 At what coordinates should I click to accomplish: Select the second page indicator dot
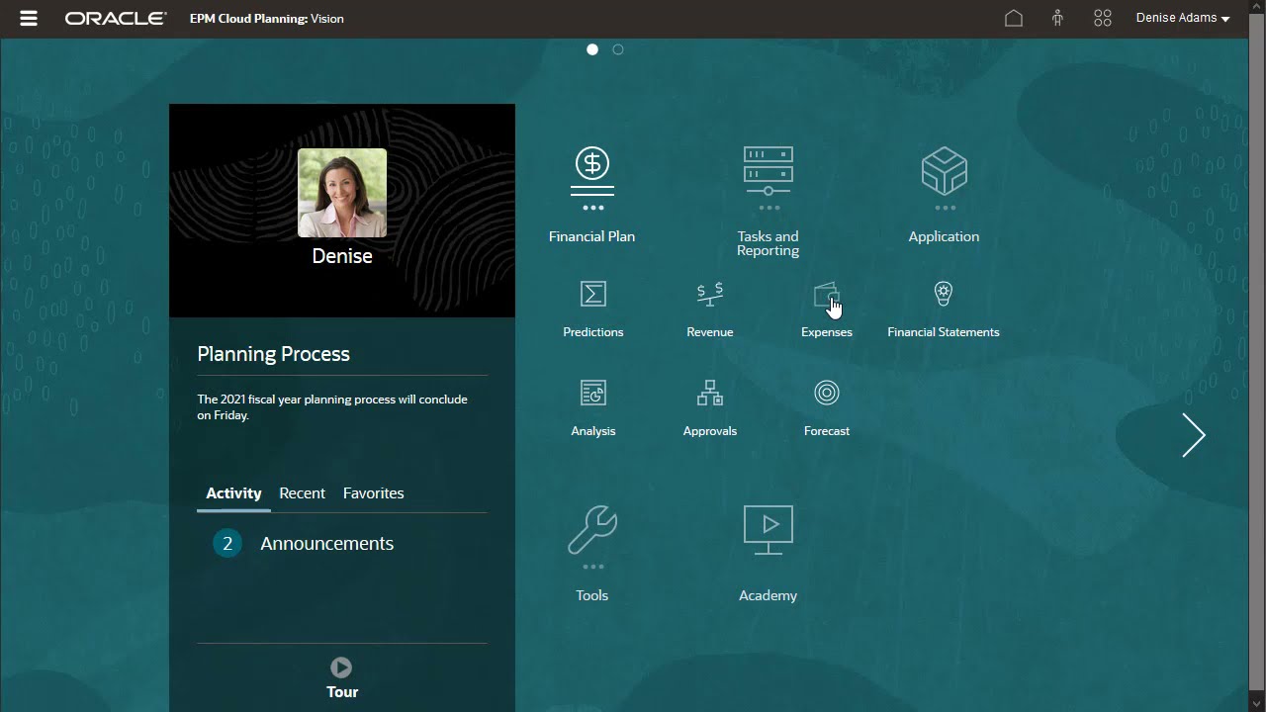pyautogui.click(x=618, y=49)
